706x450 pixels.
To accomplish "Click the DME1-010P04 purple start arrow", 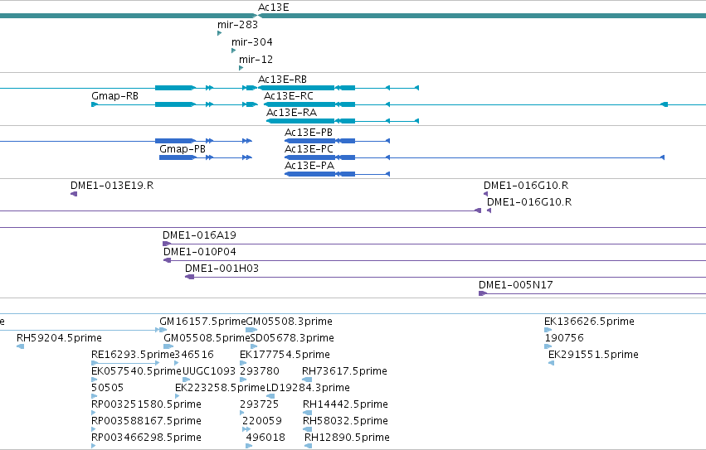I will click(167, 260).
